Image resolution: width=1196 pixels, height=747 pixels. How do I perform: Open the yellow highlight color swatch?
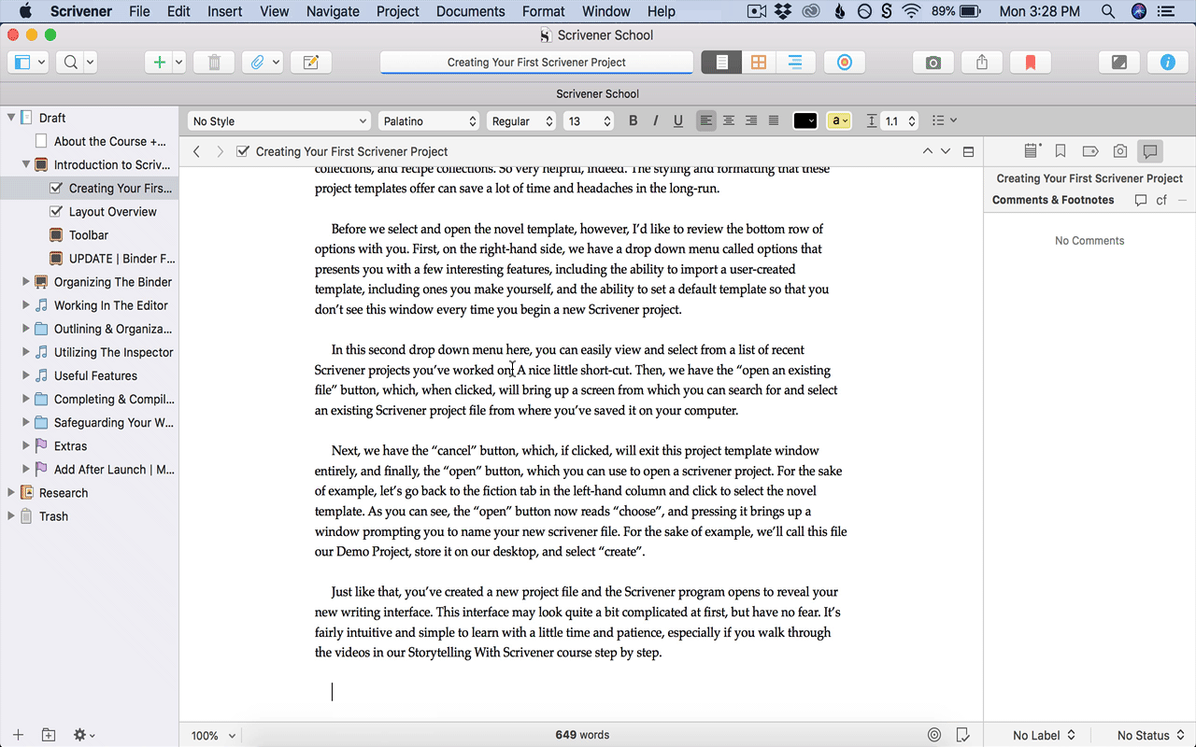click(x=839, y=121)
